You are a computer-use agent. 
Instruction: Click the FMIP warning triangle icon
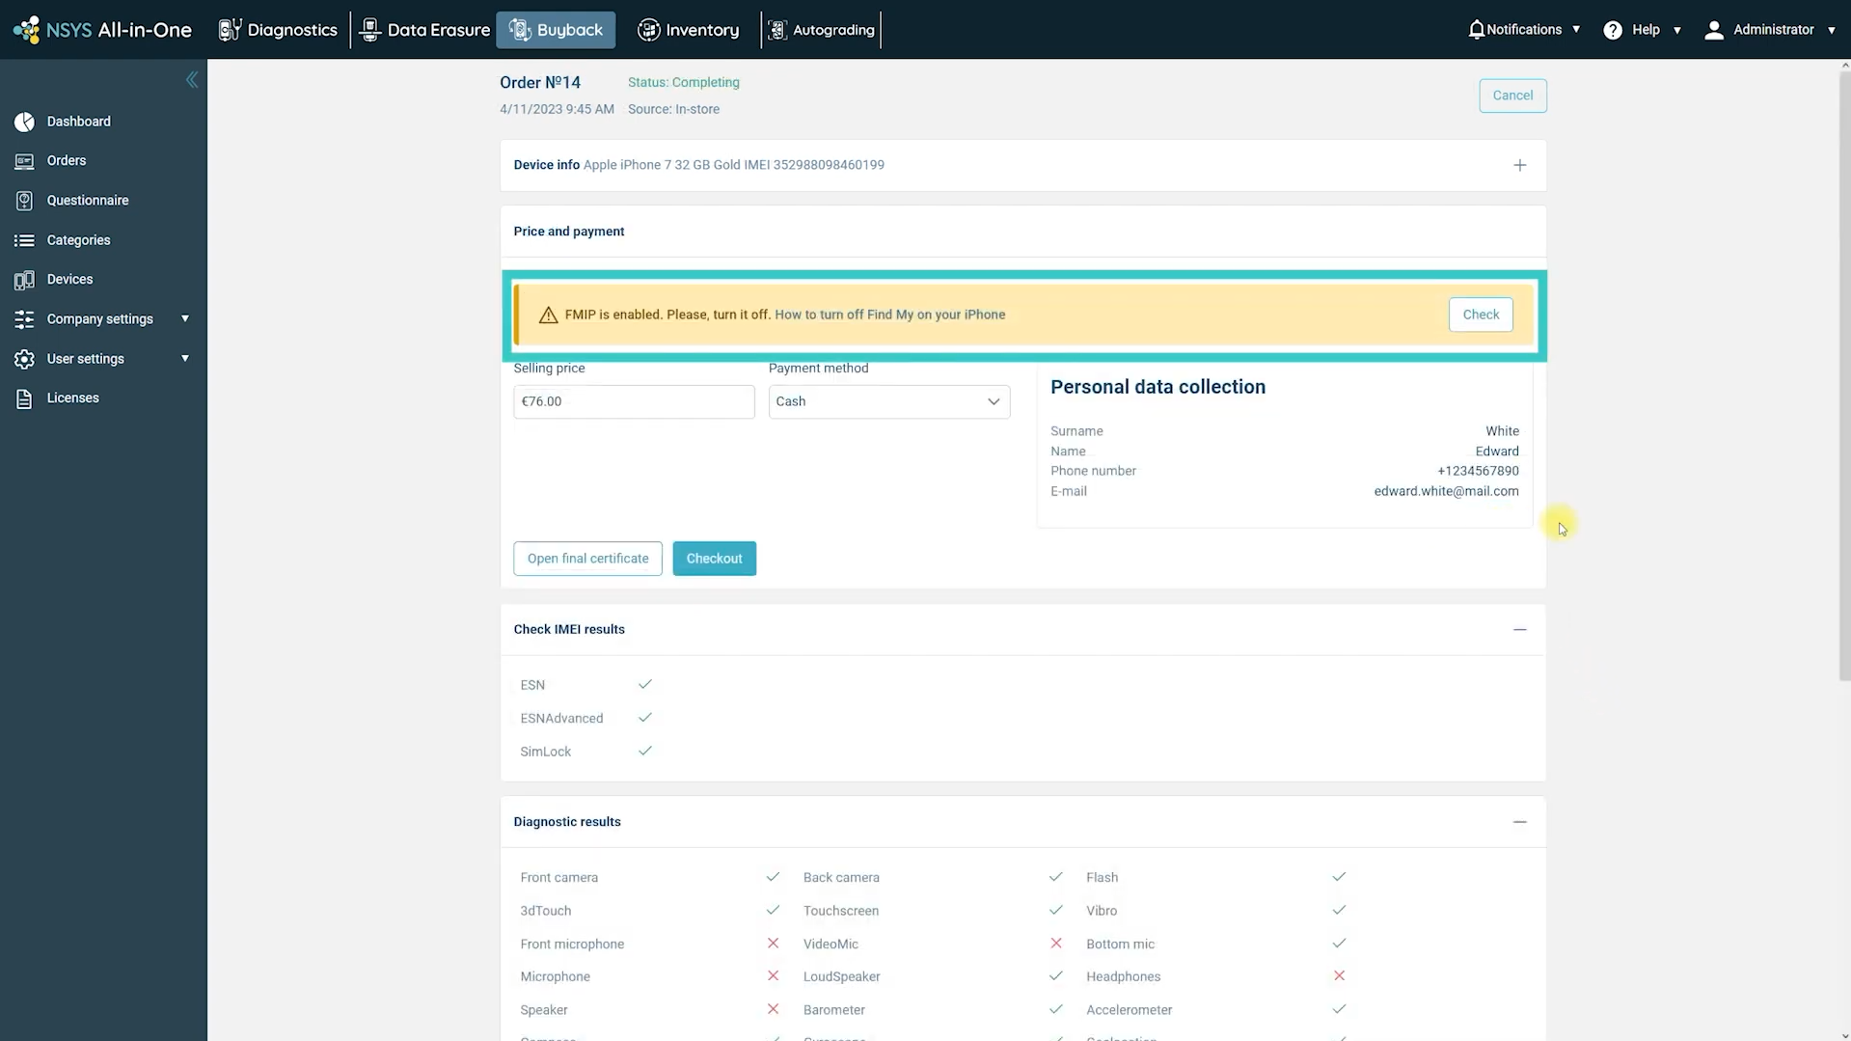coord(548,315)
